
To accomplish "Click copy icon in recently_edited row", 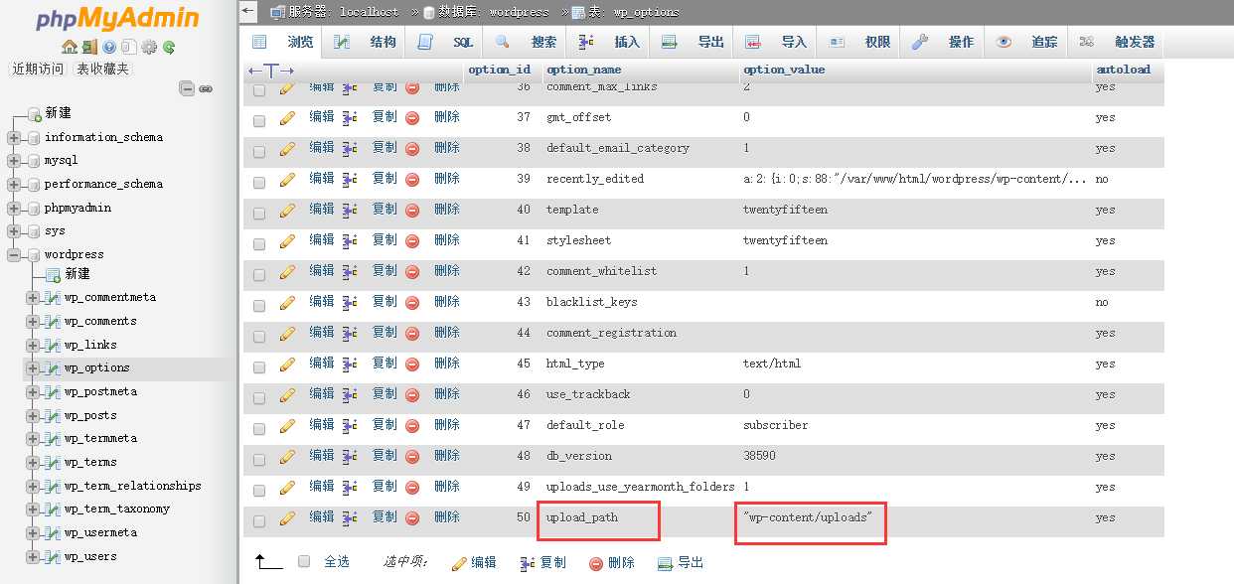I will [350, 179].
